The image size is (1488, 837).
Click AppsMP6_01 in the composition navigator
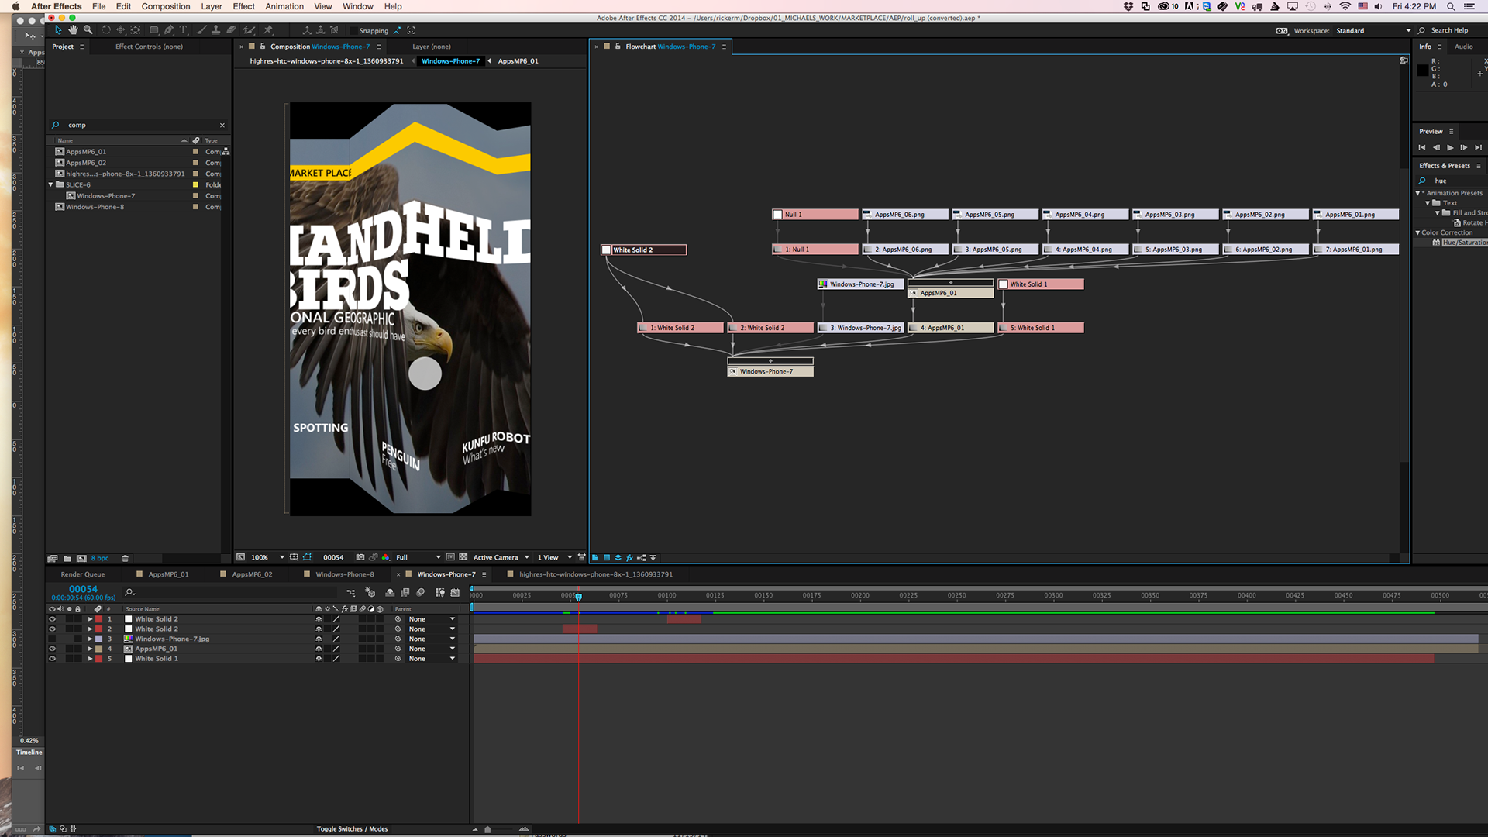point(518,60)
